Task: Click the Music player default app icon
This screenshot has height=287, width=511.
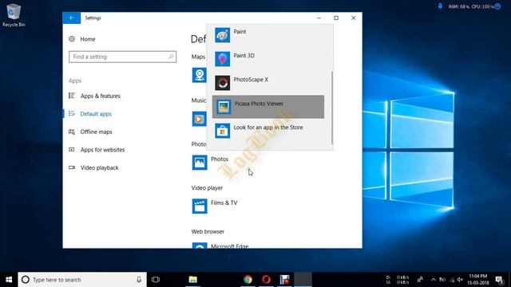Action: click(199, 119)
